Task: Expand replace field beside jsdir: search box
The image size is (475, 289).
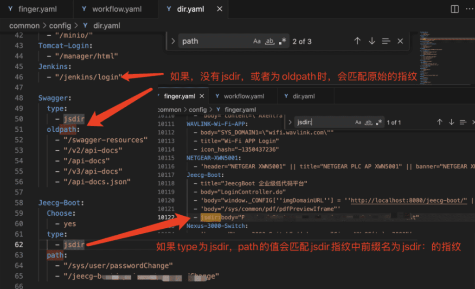Action: 290,122
